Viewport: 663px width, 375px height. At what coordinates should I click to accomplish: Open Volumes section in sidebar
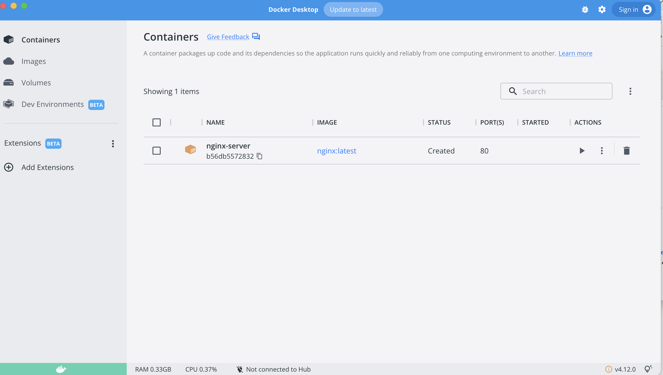(x=36, y=83)
